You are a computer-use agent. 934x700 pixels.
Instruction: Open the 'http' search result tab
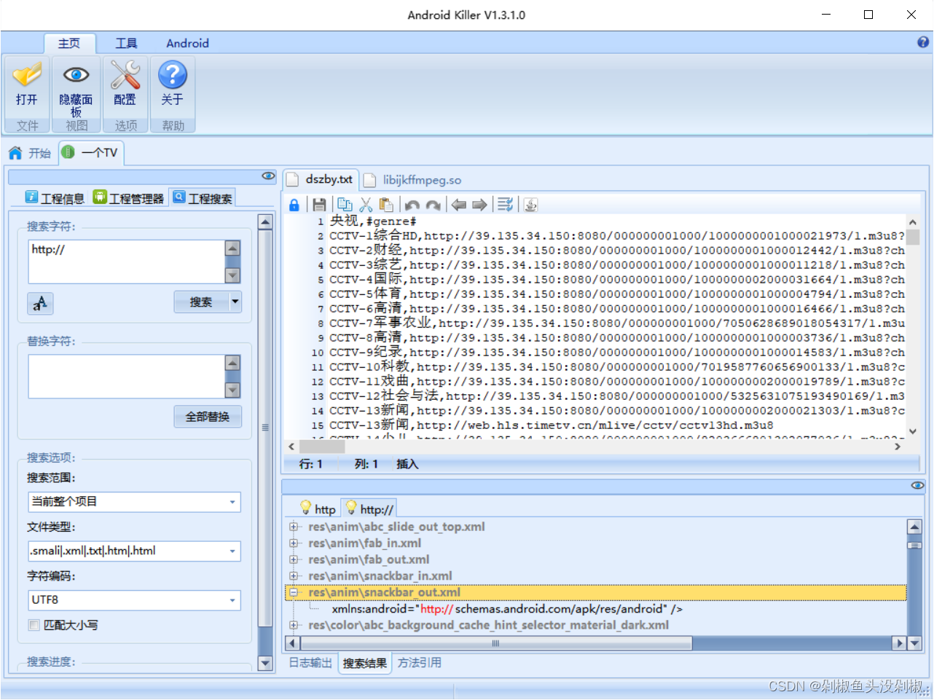[x=318, y=509]
